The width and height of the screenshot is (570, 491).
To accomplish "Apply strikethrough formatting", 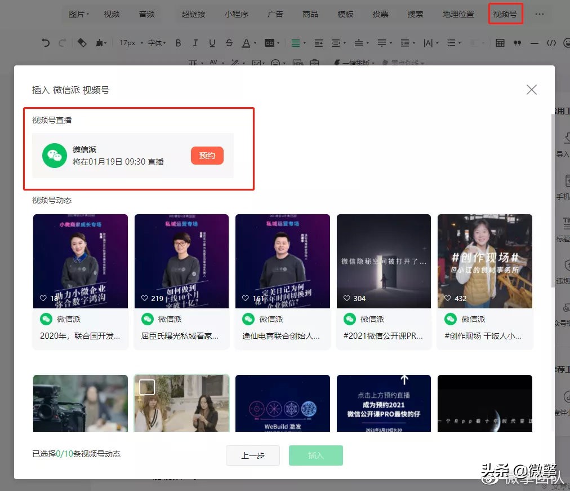I will pyautogui.click(x=228, y=42).
